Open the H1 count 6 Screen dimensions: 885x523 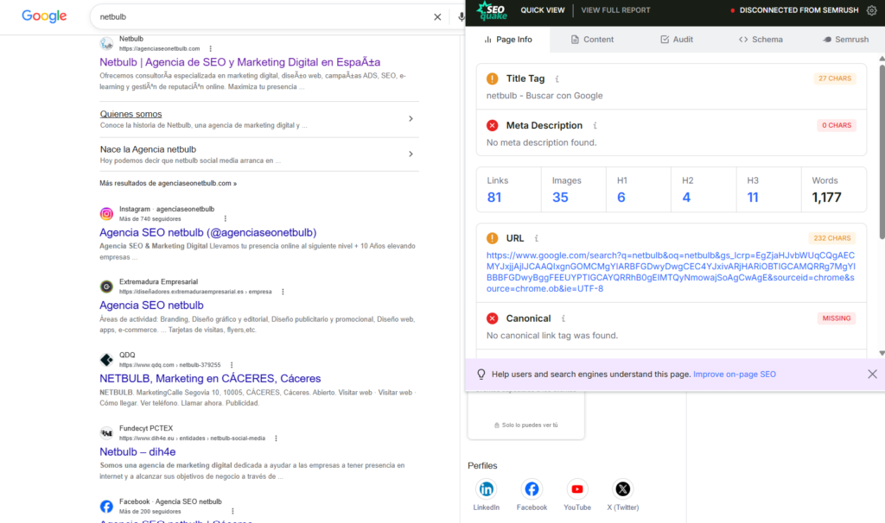(621, 198)
